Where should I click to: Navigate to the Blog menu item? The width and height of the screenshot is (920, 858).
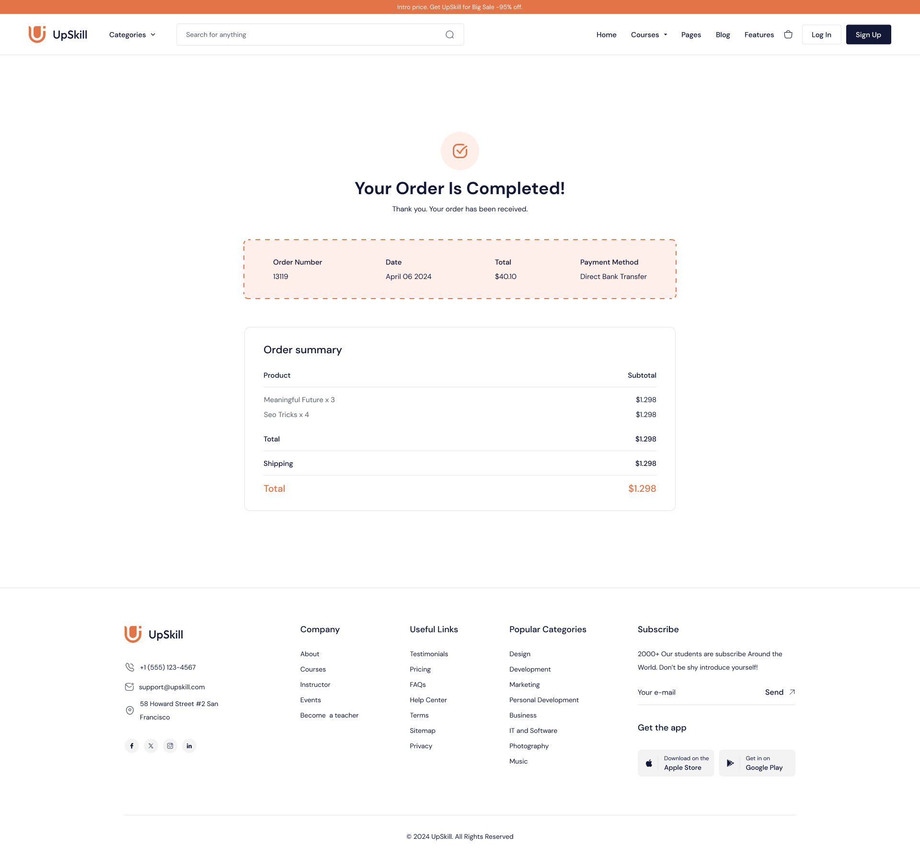[722, 34]
